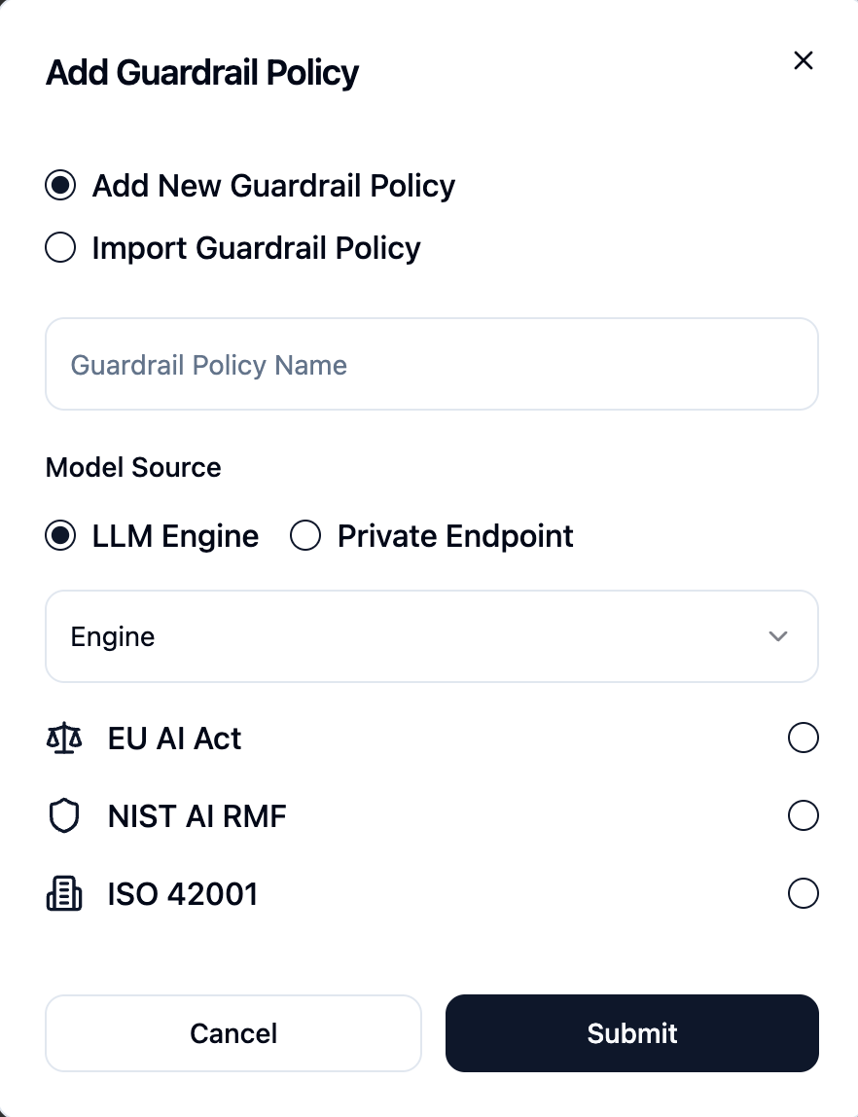Click the X icon to close the dialog
The image size is (858, 1117).
click(803, 60)
